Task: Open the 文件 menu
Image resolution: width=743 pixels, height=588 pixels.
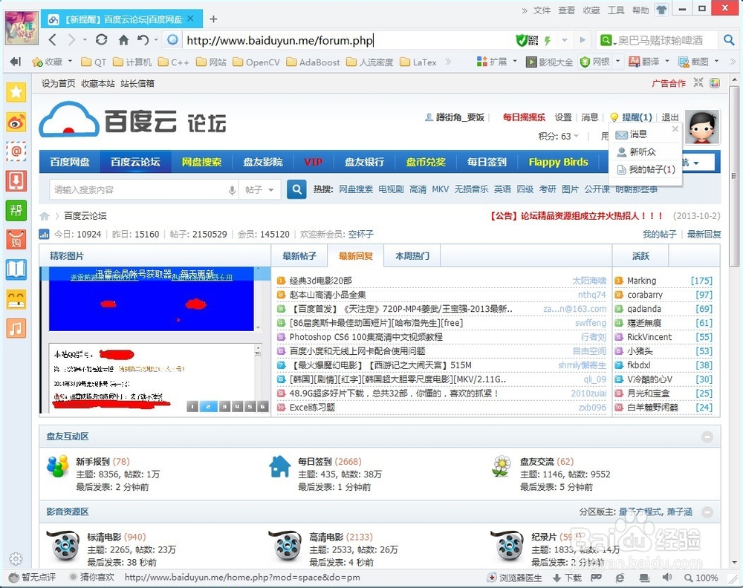Action: point(542,10)
